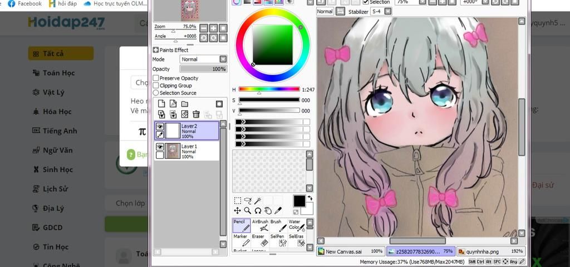570x267 pixels.
Task: Select the AirBrush tool
Action: [260, 225]
